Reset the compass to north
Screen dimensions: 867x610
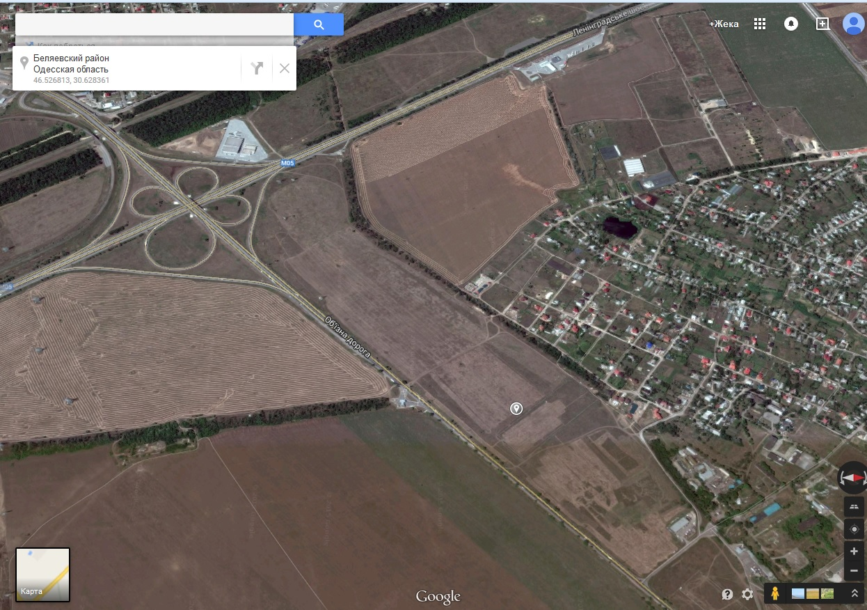click(x=854, y=478)
